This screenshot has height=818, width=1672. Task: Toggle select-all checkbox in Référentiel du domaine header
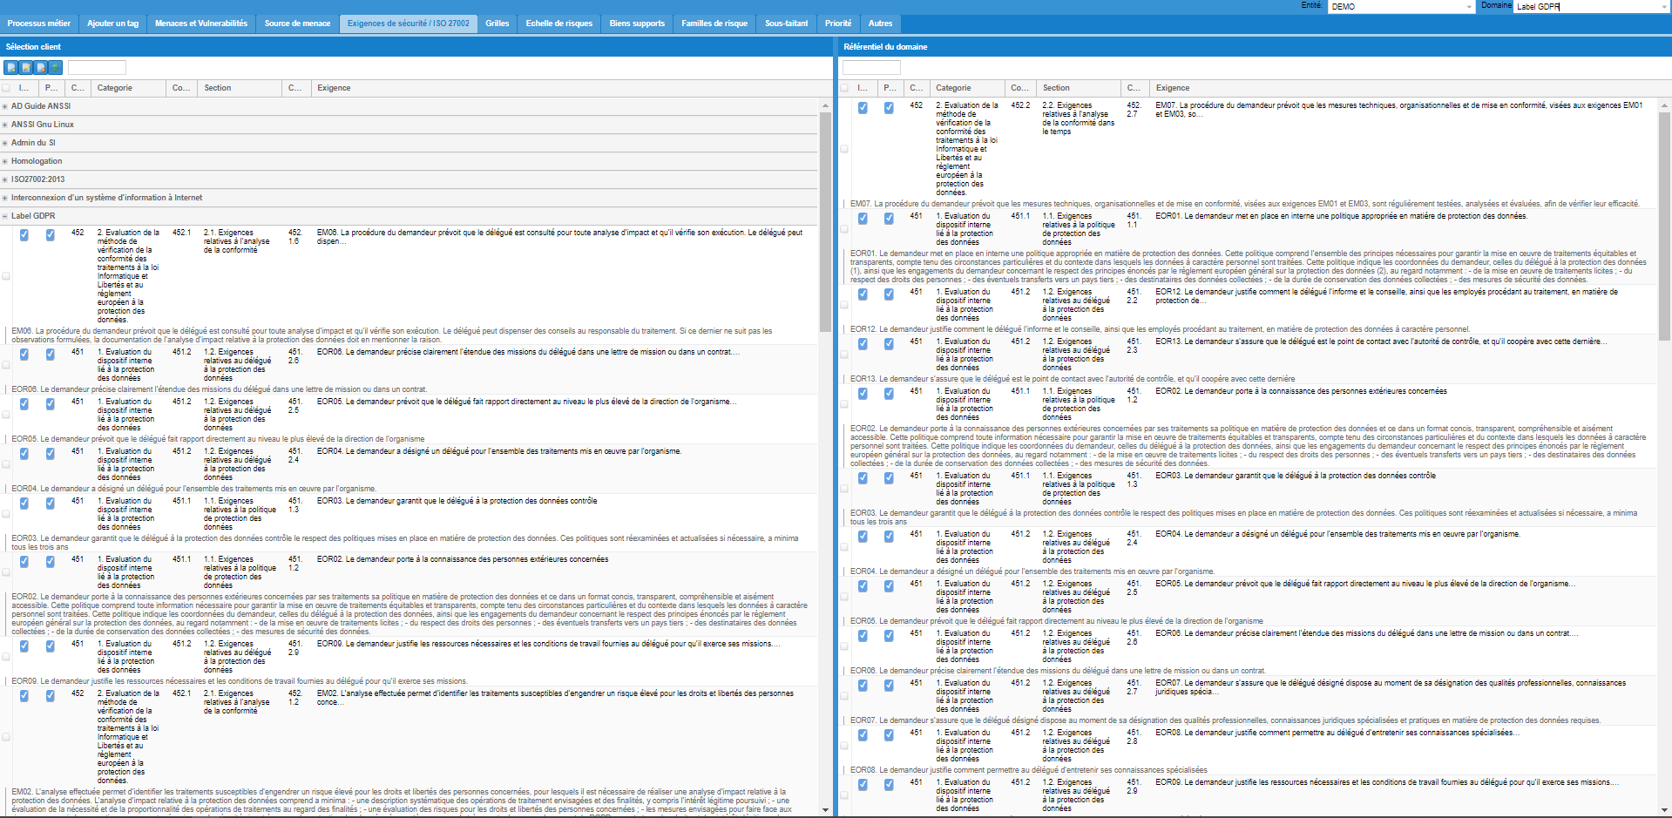tap(844, 88)
